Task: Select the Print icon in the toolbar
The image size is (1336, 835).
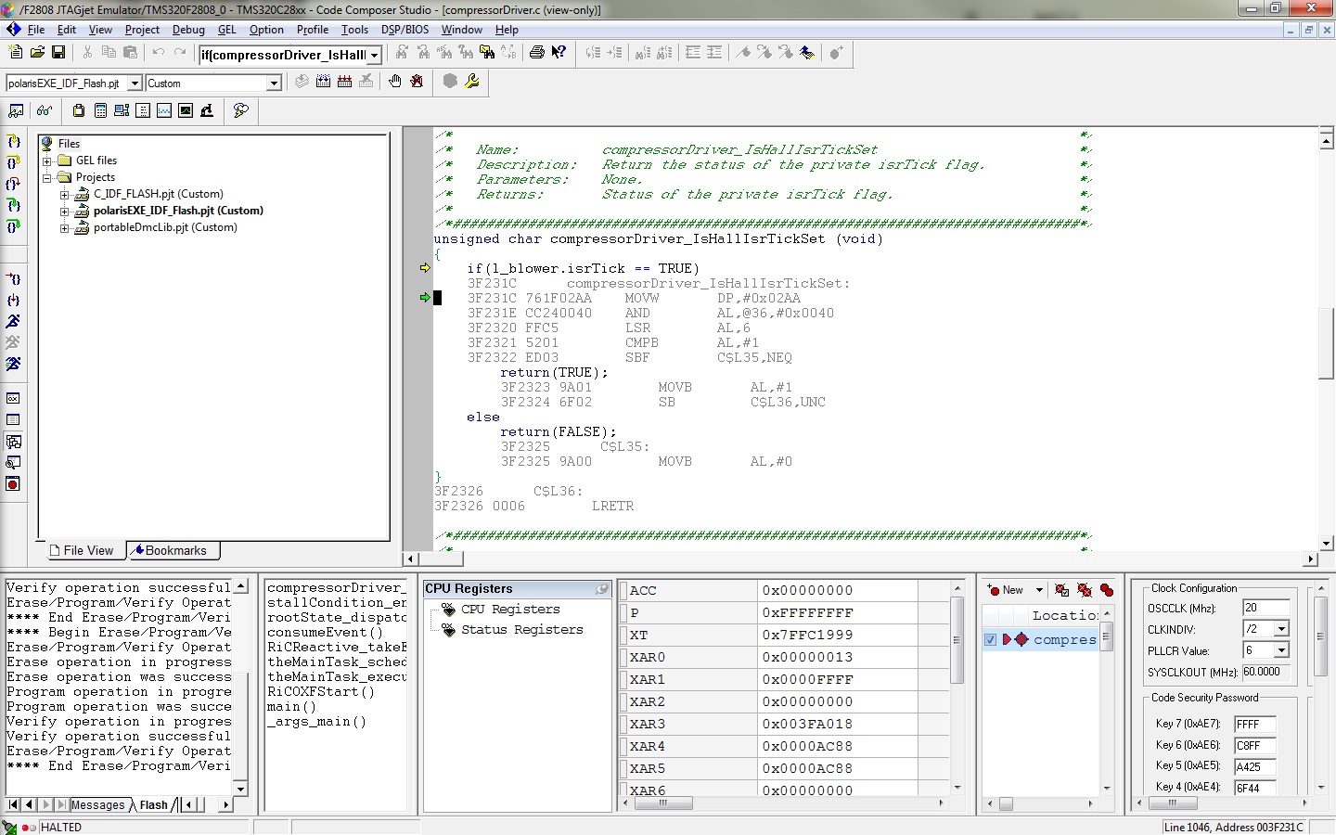Action: [x=535, y=53]
